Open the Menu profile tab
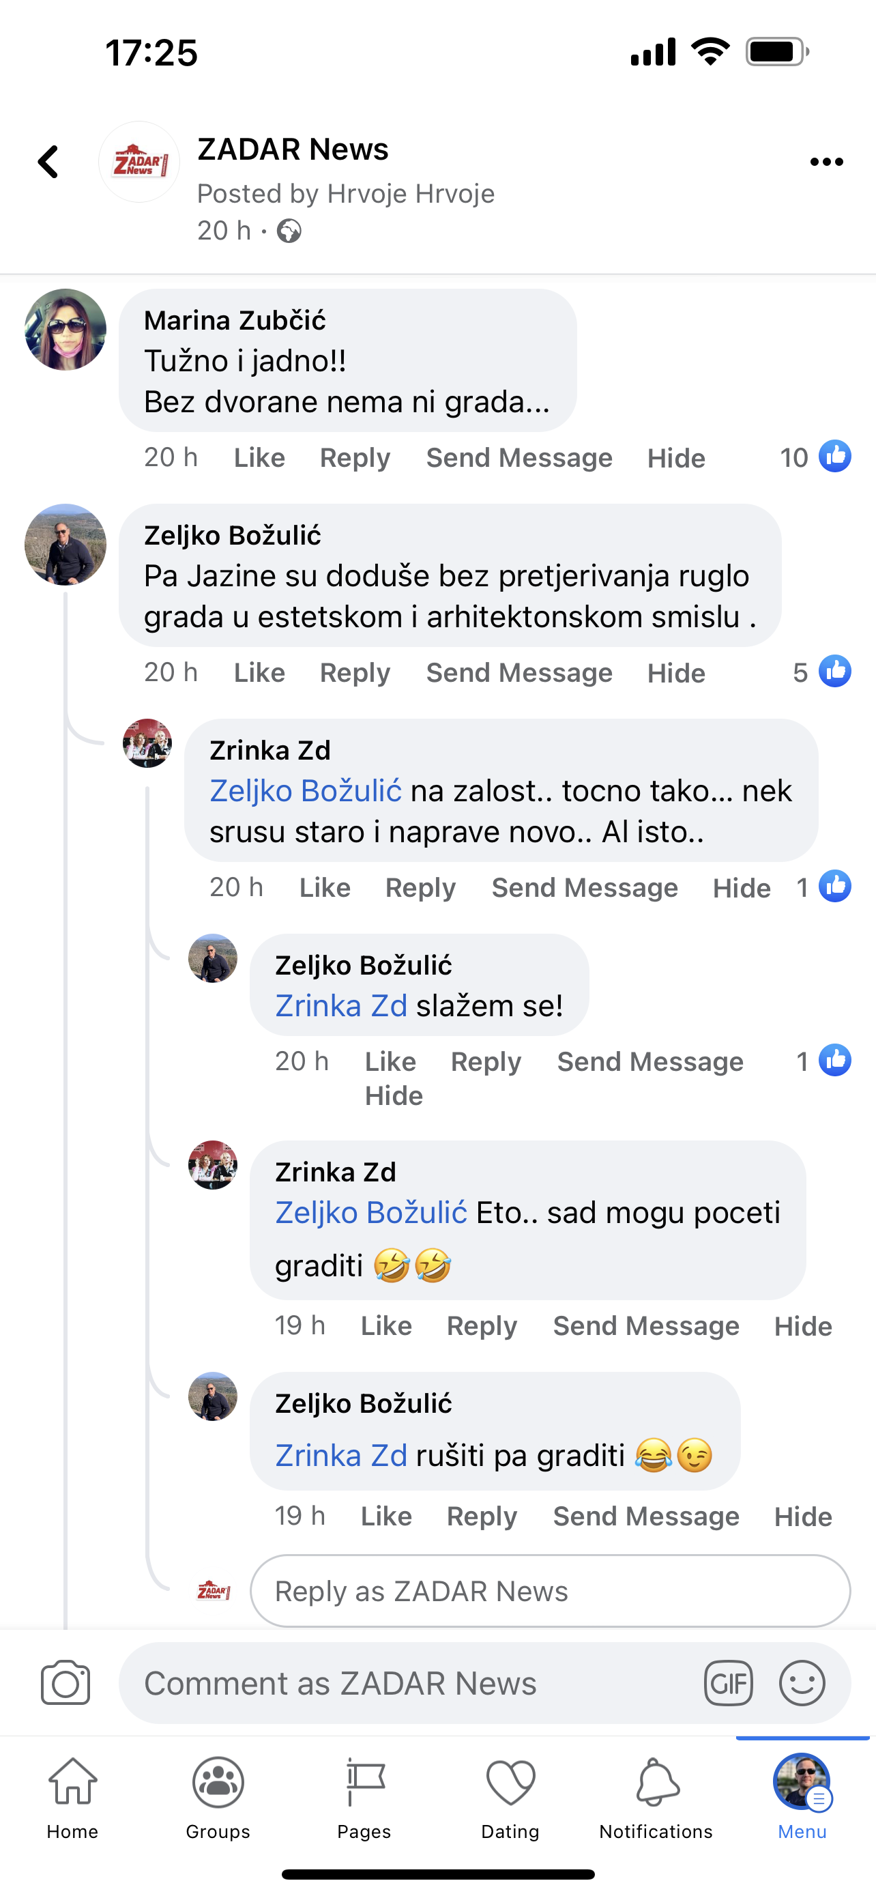The width and height of the screenshot is (876, 1896). [802, 1797]
